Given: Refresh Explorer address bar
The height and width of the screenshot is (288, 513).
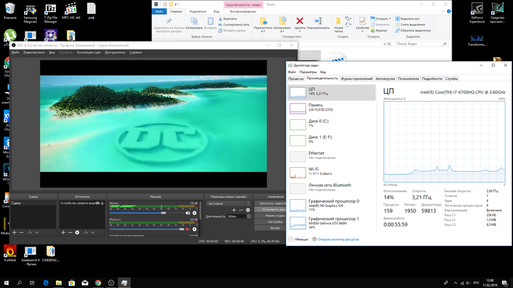Looking at the screenshot, I should click(x=390, y=44).
